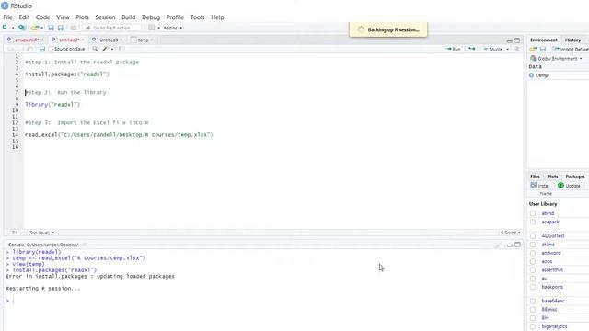Switch to the Untitled3 editor tab

point(107,40)
